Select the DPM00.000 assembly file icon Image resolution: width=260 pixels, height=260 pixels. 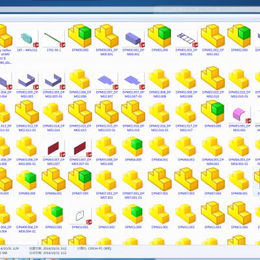click(x=80, y=36)
